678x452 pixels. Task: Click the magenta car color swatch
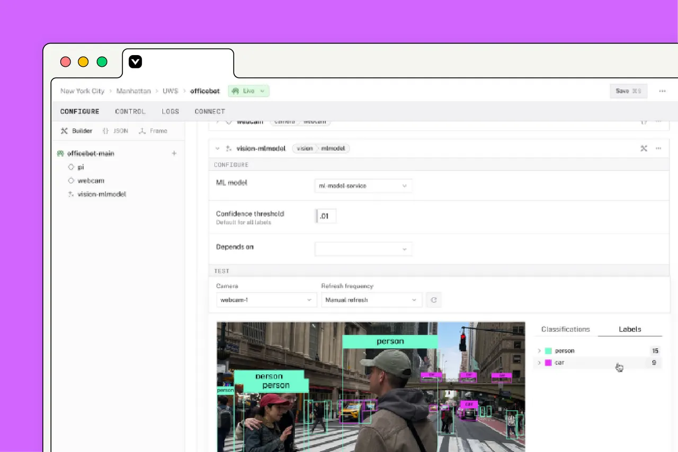(x=548, y=363)
